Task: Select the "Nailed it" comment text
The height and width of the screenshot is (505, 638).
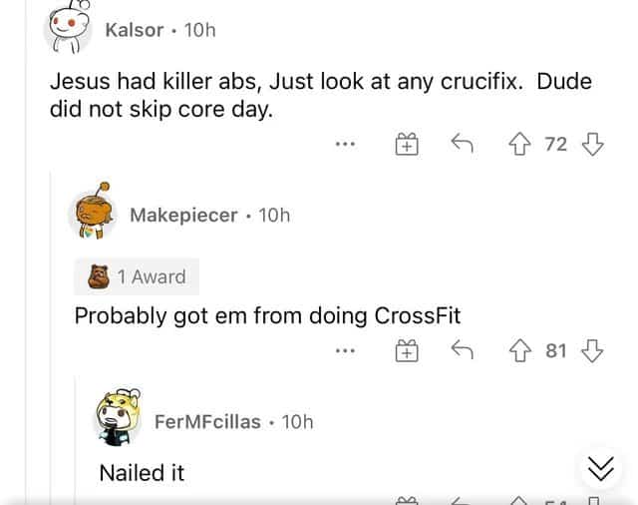Action: (142, 472)
